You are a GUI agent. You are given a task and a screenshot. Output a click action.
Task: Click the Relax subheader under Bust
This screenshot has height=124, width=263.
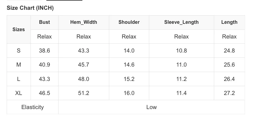[45, 37]
